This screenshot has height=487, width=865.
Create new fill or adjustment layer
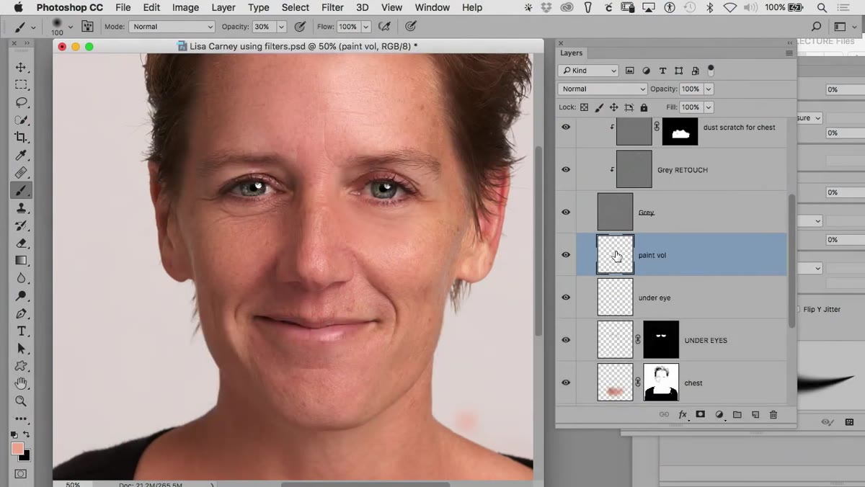719,415
